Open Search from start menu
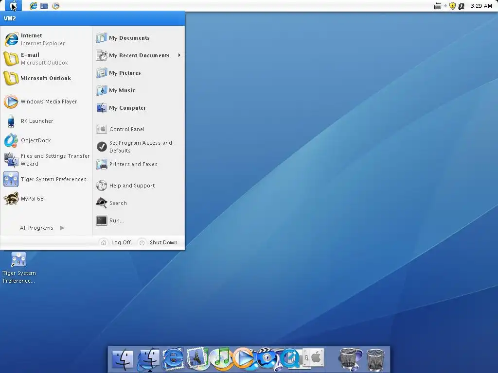The image size is (498, 373). click(x=139, y=203)
